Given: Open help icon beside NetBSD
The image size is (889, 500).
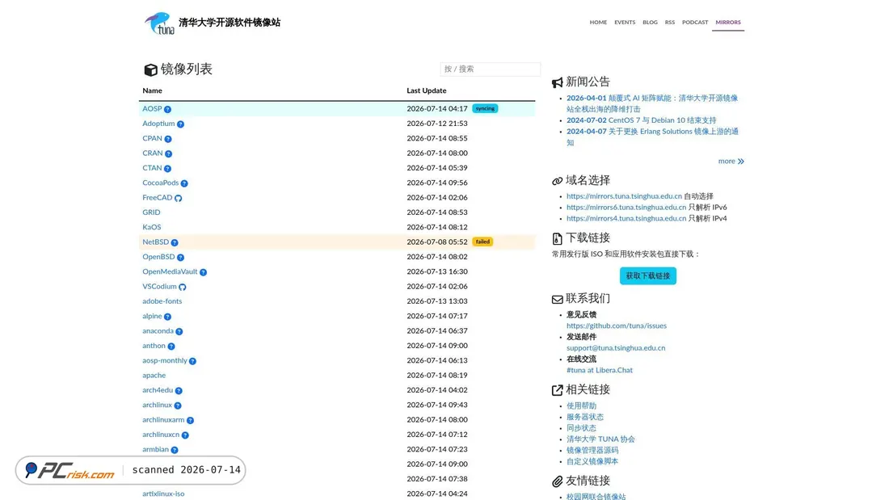Looking at the screenshot, I should [175, 242].
